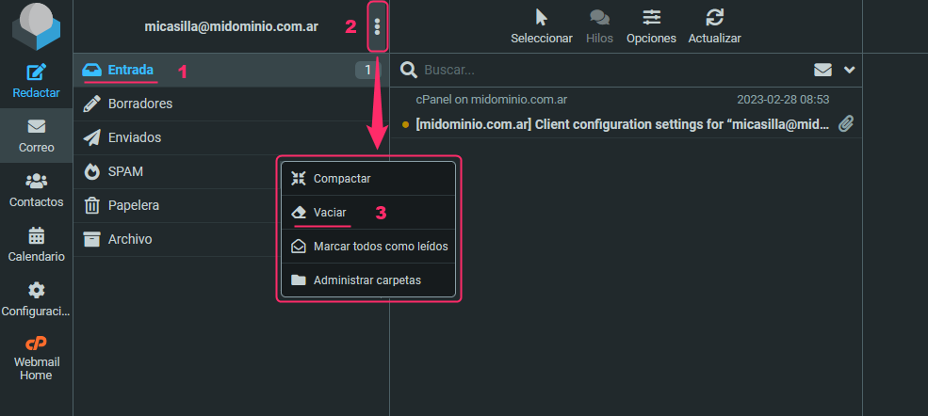Open the Opciones list options
Viewport: 928px width, 416px height.
pos(651,26)
